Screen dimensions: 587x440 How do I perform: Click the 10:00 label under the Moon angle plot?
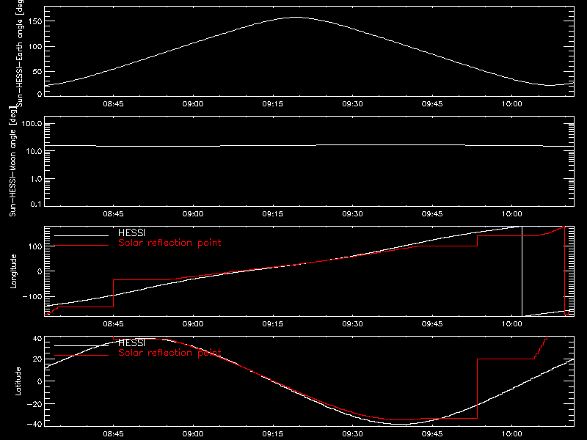pyautogui.click(x=512, y=214)
